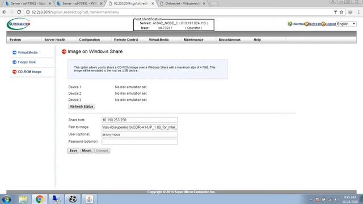Viewport: 363px width, 204px height.
Task: Click the Virtual Media sidebar arrow icon
Action: click(x=14, y=53)
